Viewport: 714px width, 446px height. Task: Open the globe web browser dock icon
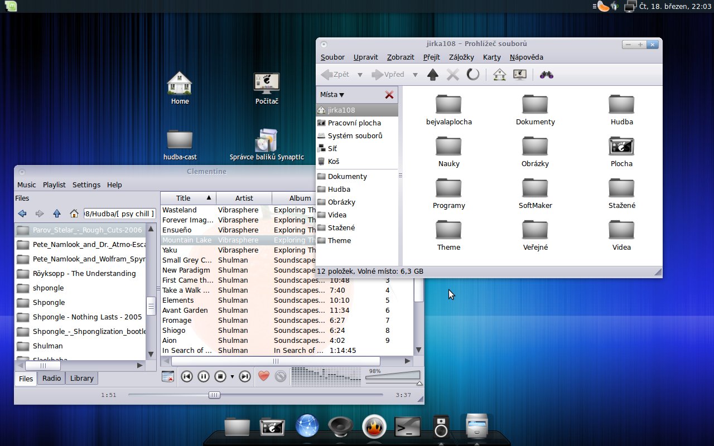[307, 426]
